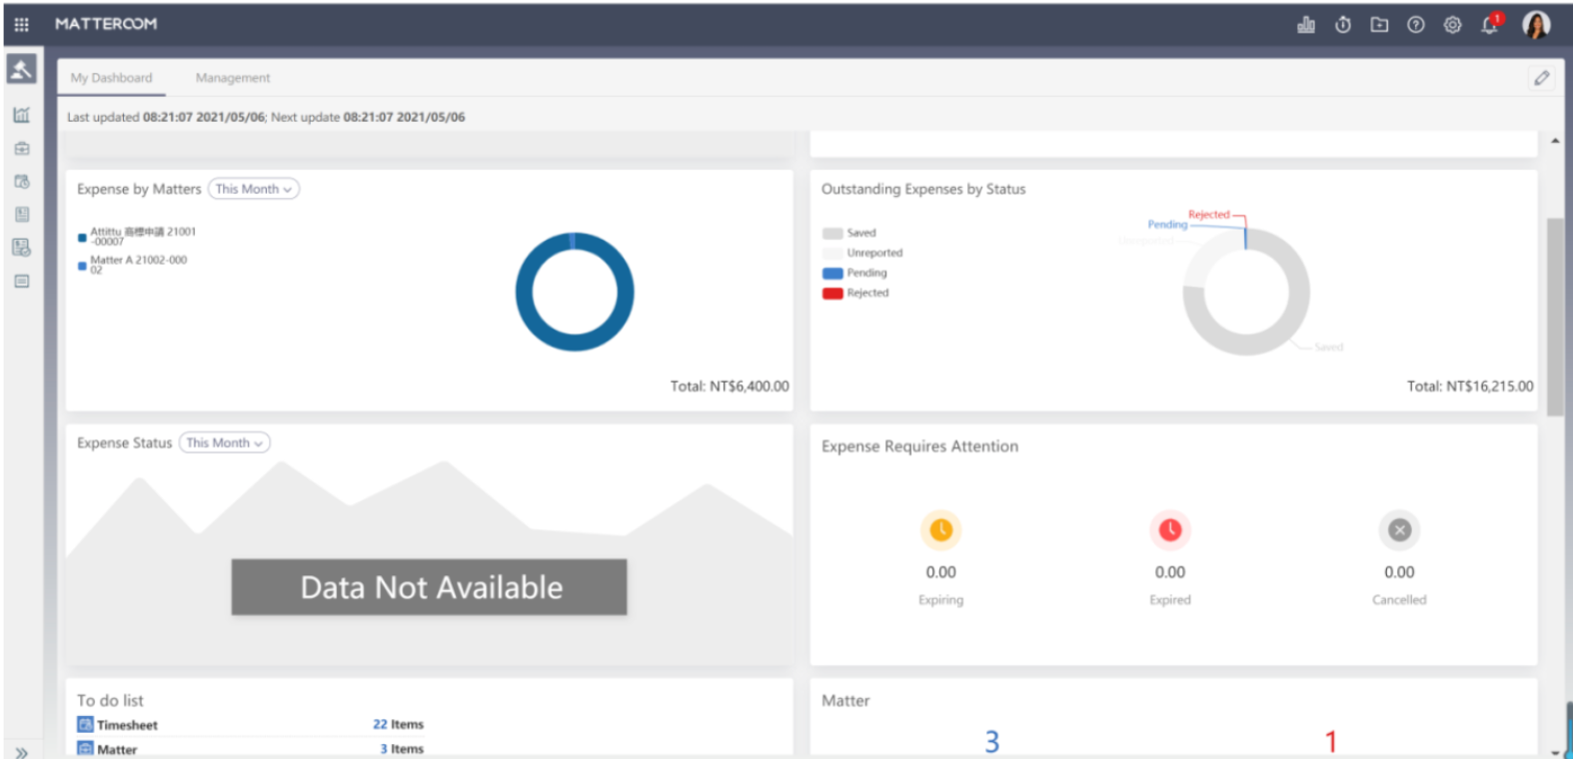
Task: Select the My Dashboard tab
Action: point(111,78)
